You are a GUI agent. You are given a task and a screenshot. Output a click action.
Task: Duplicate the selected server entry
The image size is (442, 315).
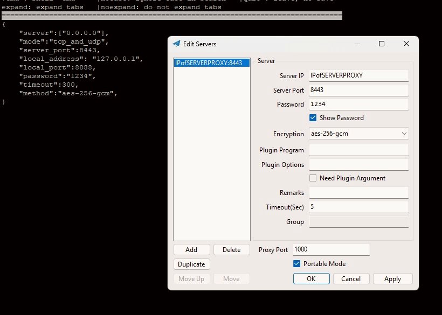pyautogui.click(x=191, y=264)
